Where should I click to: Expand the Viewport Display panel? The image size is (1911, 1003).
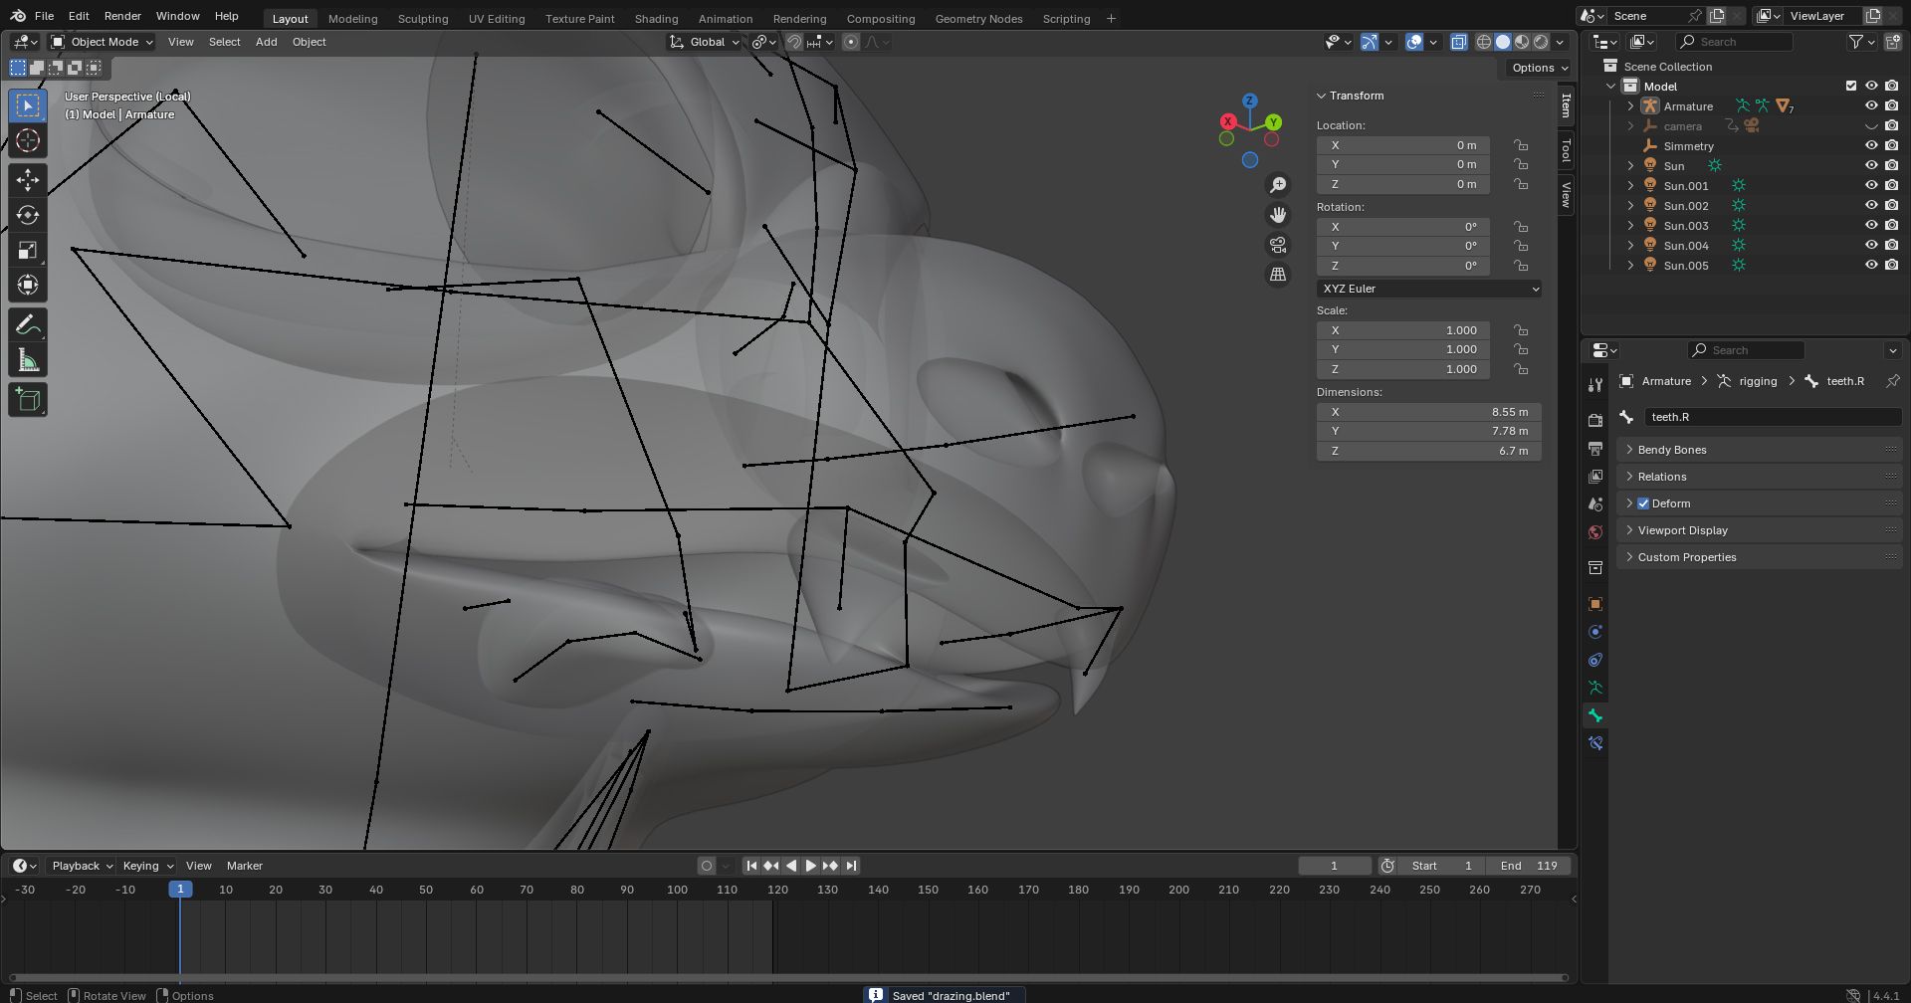(1760, 530)
